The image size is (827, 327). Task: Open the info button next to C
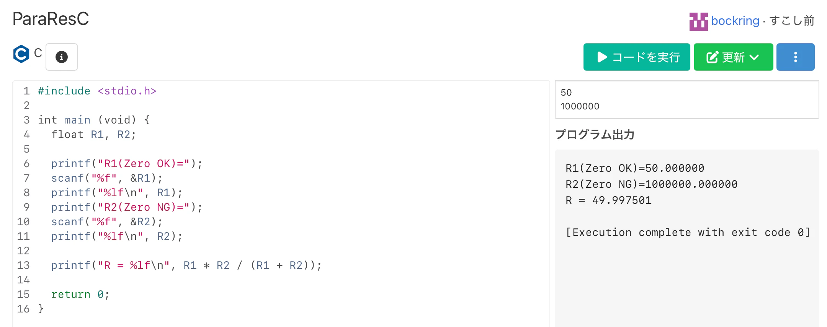[x=62, y=57]
